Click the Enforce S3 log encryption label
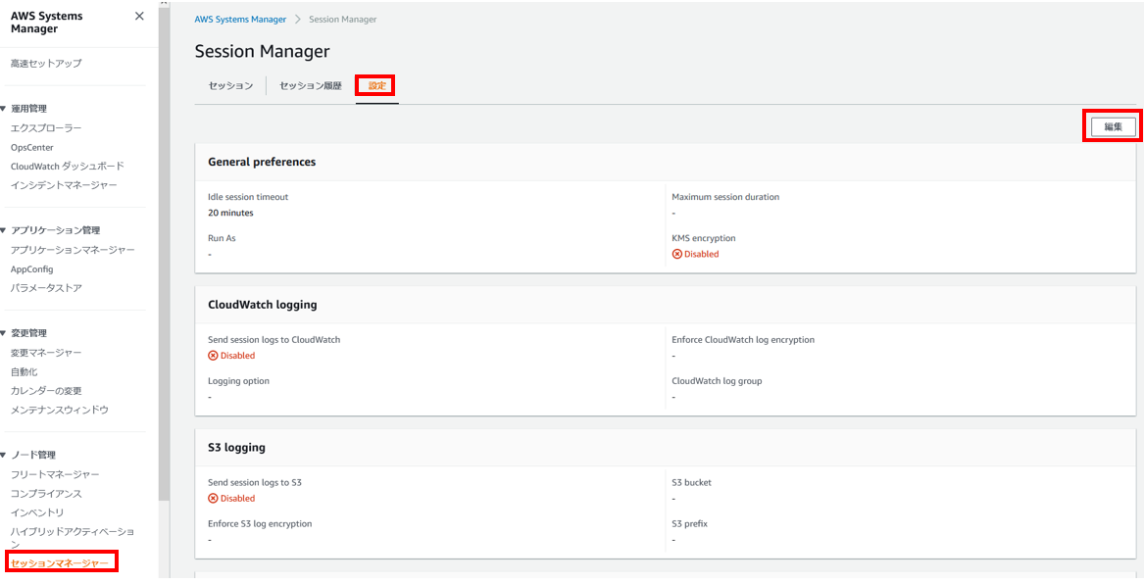 [260, 523]
